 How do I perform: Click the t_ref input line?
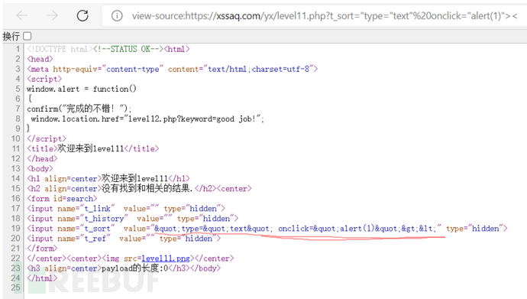point(124,239)
